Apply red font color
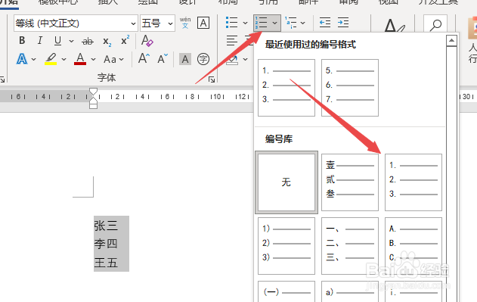Viewport: 477px width, 302px height. point(80,59)
